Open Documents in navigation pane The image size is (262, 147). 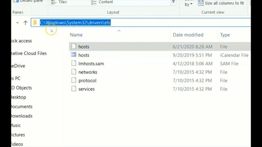(22, 107)
